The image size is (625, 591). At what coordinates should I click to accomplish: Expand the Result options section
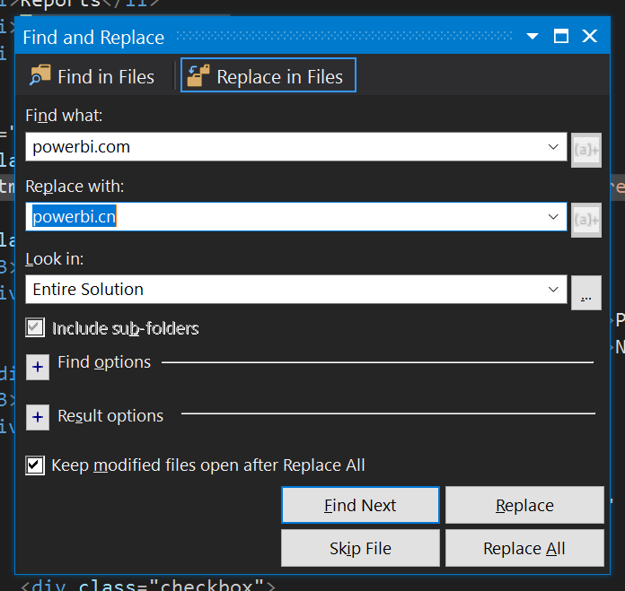tap(38, 418)
